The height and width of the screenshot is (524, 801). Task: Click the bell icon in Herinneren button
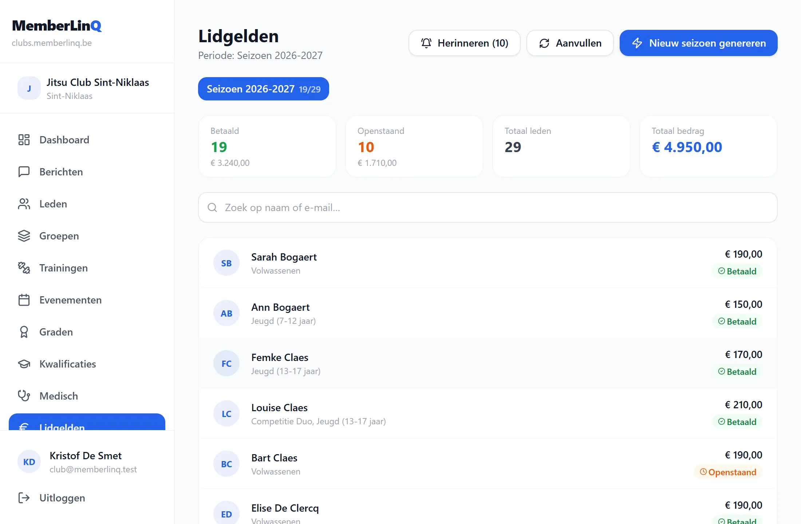click(426, 43)
